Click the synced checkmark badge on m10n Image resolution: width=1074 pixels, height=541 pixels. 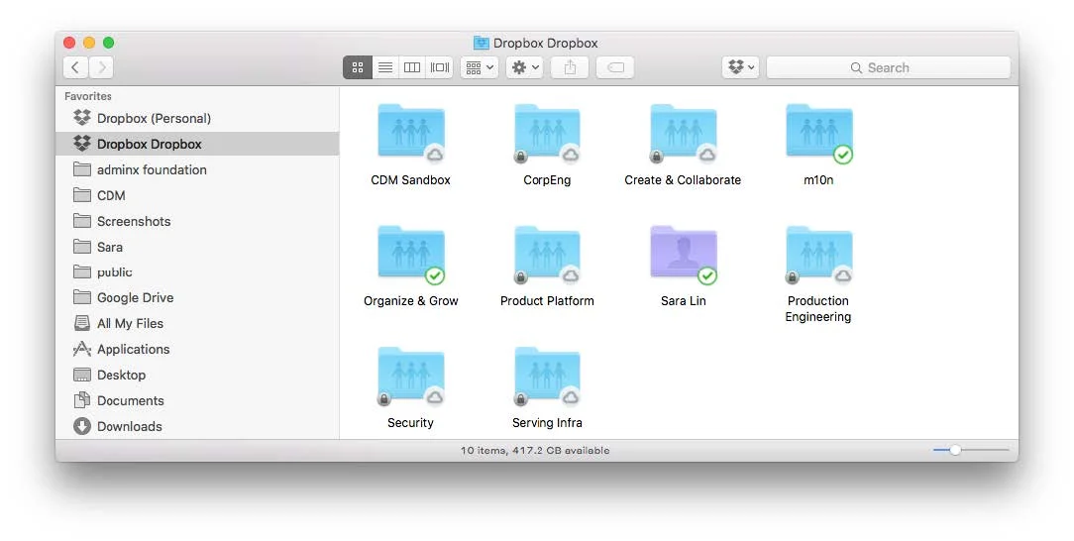tap(843, 155)
